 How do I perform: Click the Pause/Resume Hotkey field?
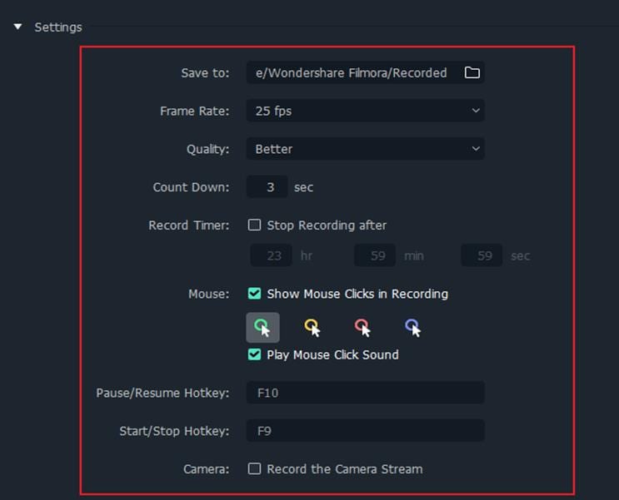[x=366, y=393]
